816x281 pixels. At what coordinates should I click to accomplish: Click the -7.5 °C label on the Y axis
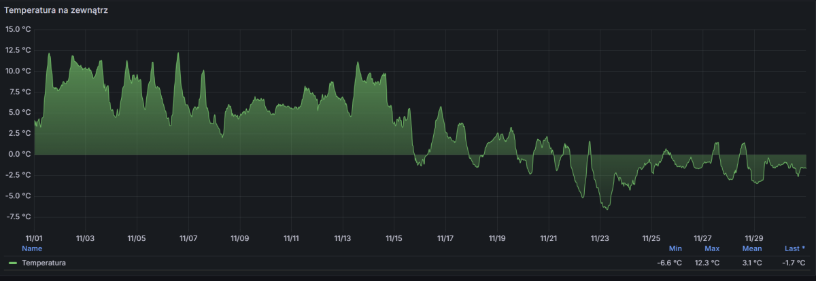coord(18,217)
